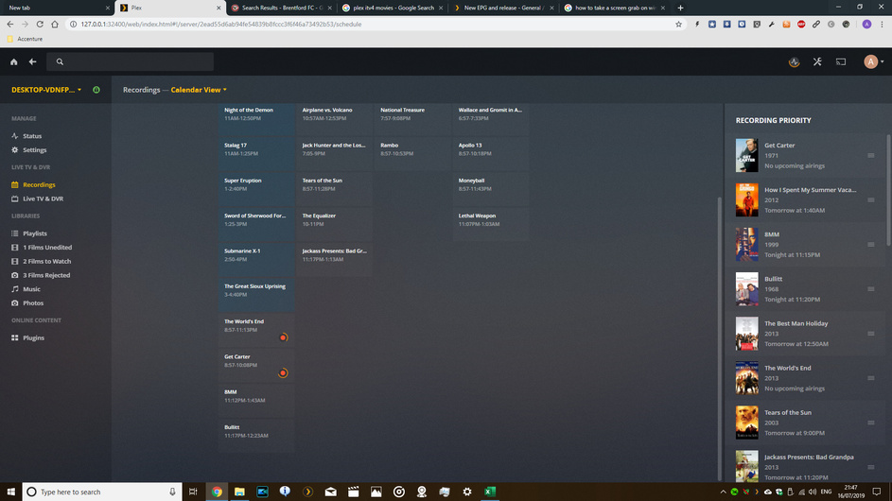Click the Plex home icon
Image resolution: width=892 pixels, height=501 pixels.
click(x=13, y=61)
